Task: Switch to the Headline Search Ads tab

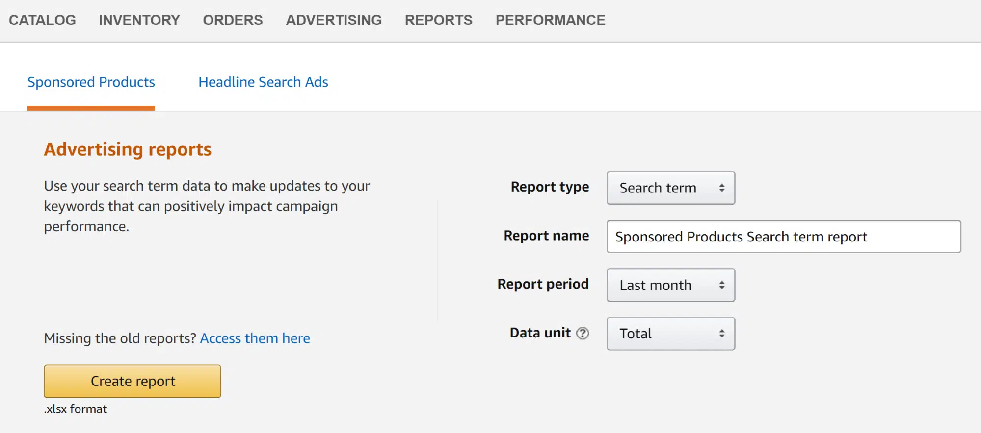Action: (263, 82)
